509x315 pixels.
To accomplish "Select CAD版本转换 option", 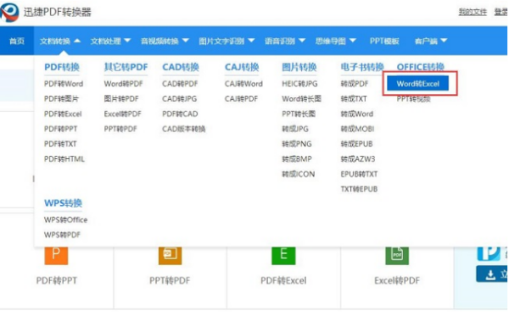I will pyautogui.click(x=184, y=129).
